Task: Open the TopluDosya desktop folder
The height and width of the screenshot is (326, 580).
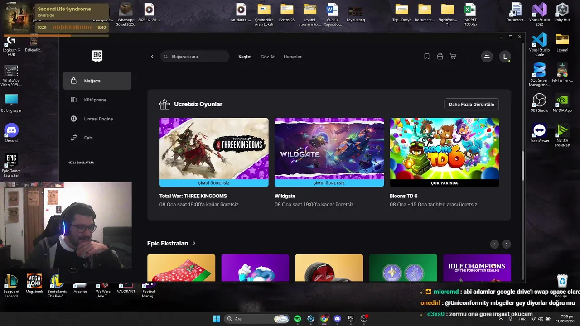Action: pyautogui.click(x=401, y=13)
